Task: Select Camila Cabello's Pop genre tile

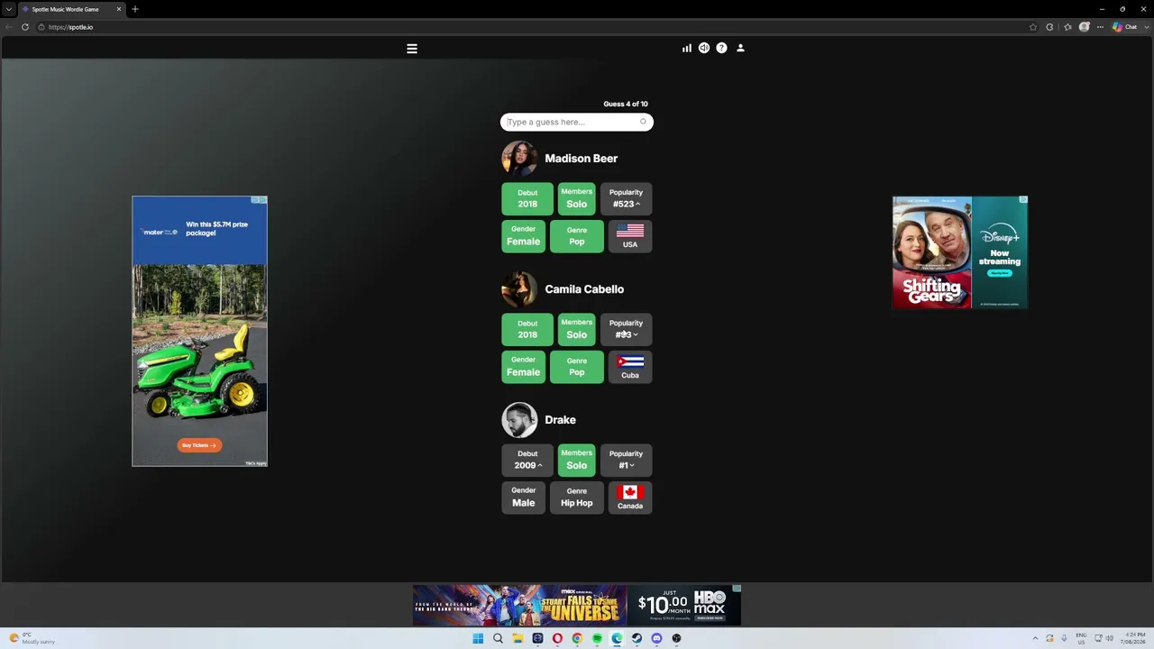Action: (x=577, y=367)
